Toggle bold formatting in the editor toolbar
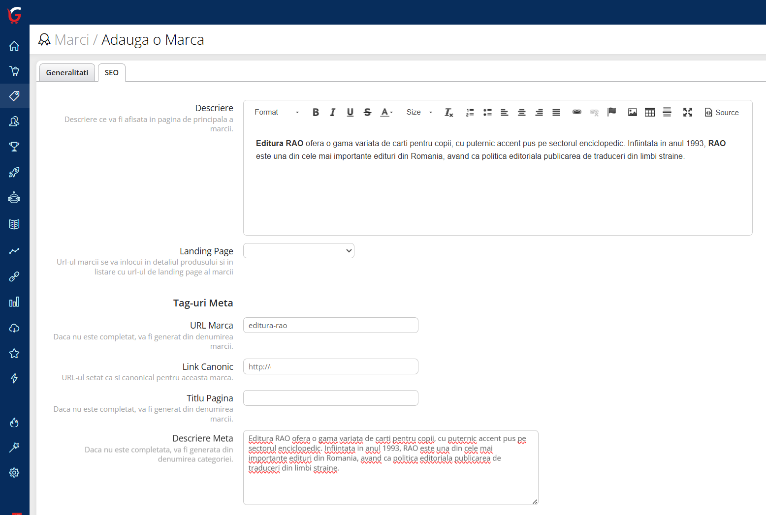766x515 pixels. (316, 112)
